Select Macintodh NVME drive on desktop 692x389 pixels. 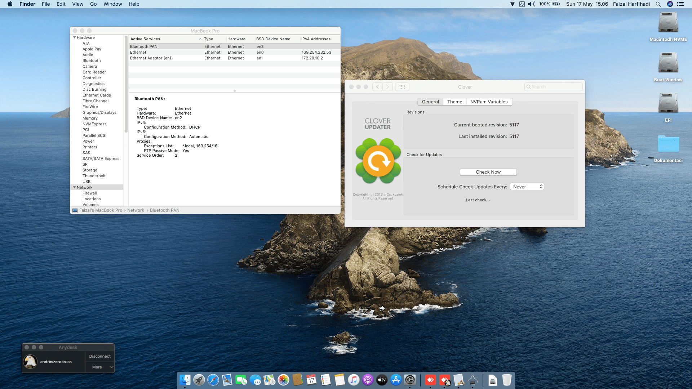(668, 27)
